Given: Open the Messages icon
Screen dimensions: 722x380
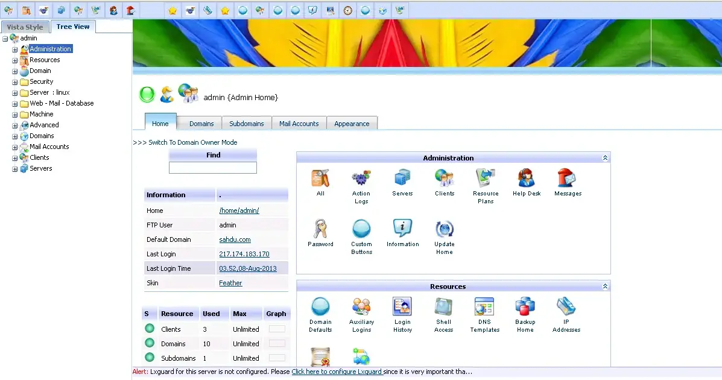Looking at the screenshot, I should coord(568,179).
